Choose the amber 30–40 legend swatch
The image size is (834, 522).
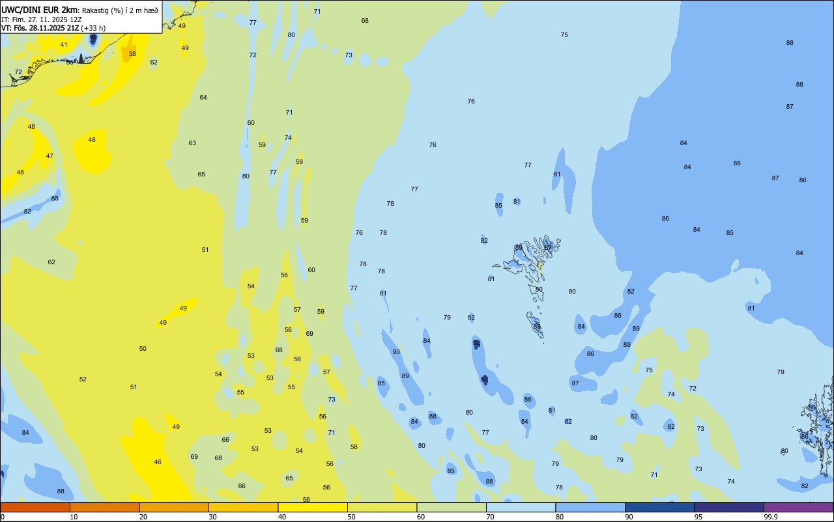pyautogui.click(x=243, y=507)
